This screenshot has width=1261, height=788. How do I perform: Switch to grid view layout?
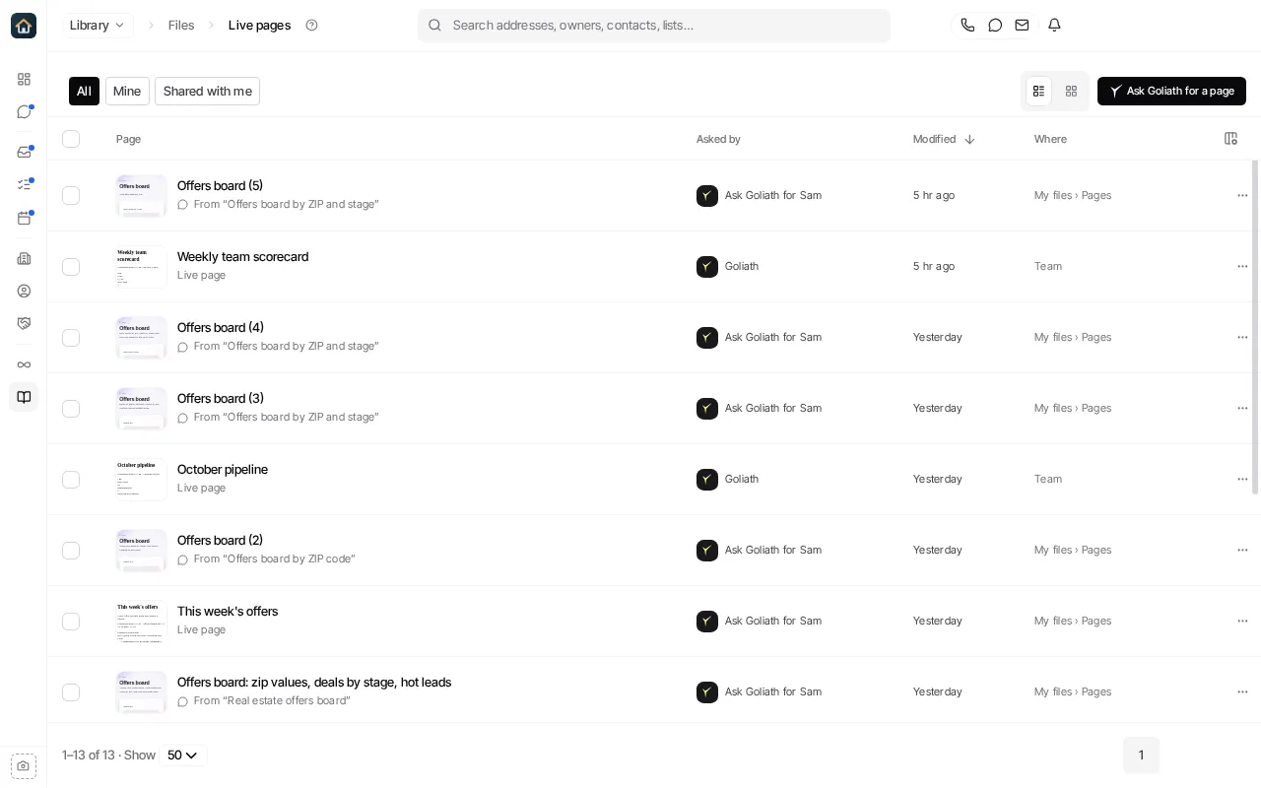(x=1071, y=91)
